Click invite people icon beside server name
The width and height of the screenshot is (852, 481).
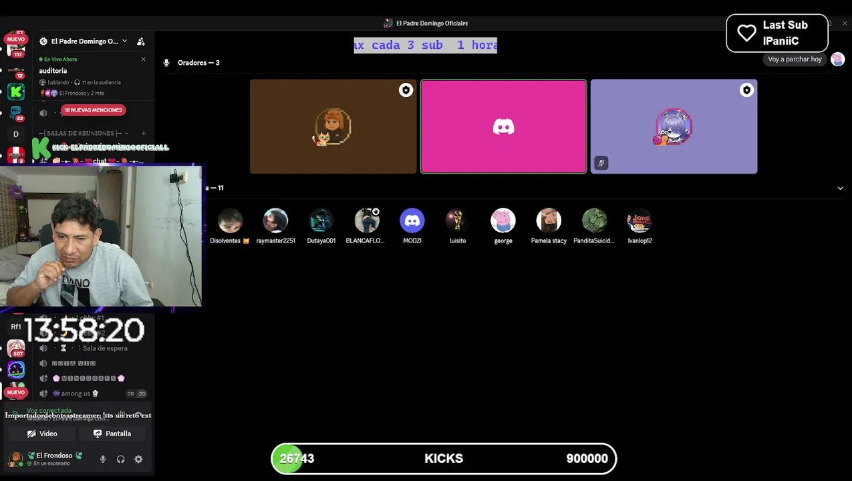(141, 41)
